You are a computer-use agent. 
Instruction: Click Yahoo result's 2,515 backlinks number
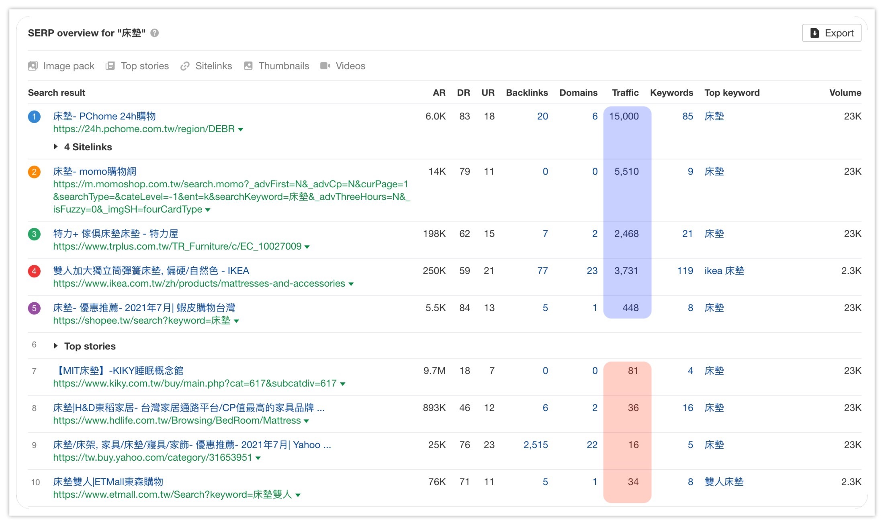(535, 445)
